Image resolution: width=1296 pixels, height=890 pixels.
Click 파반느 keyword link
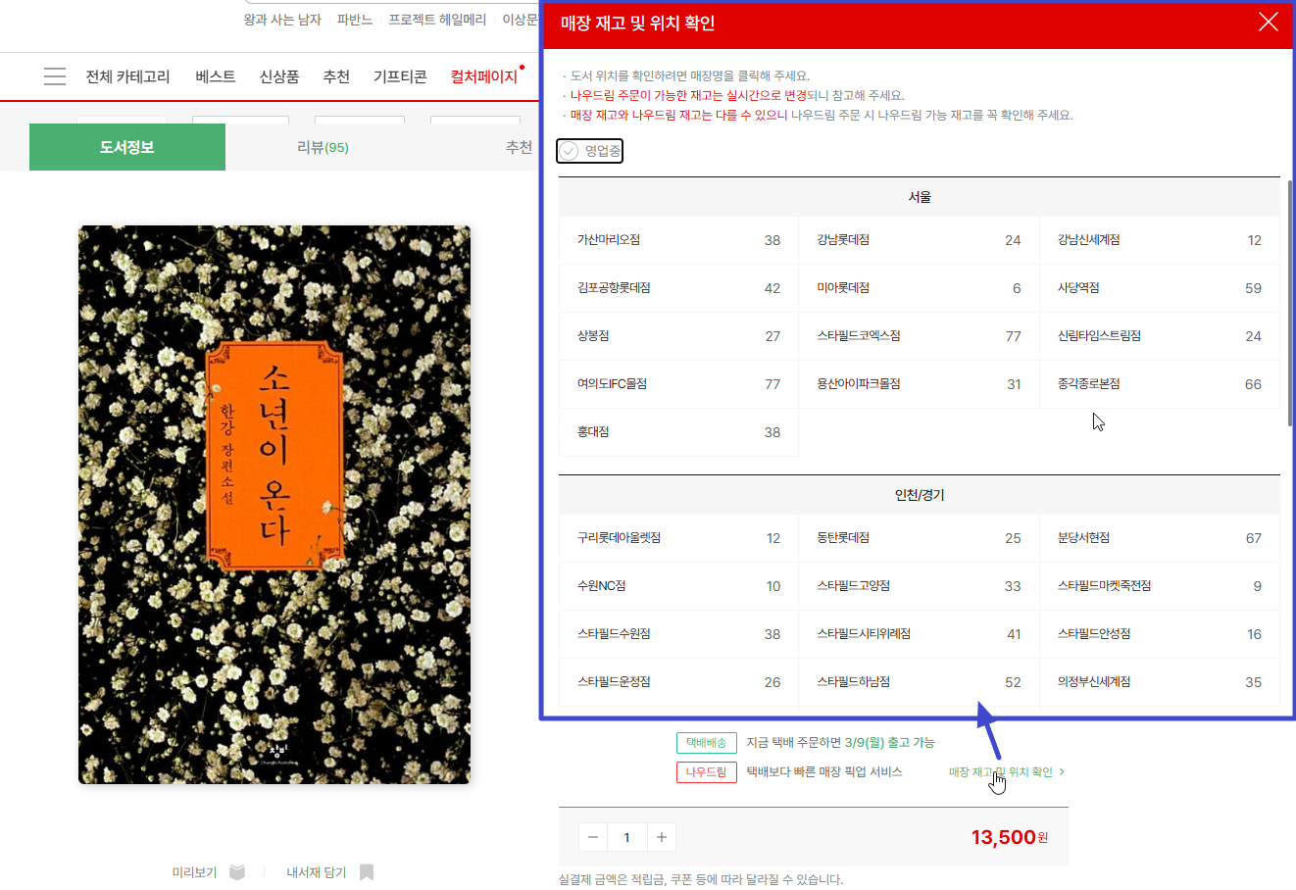pos(355,20)
